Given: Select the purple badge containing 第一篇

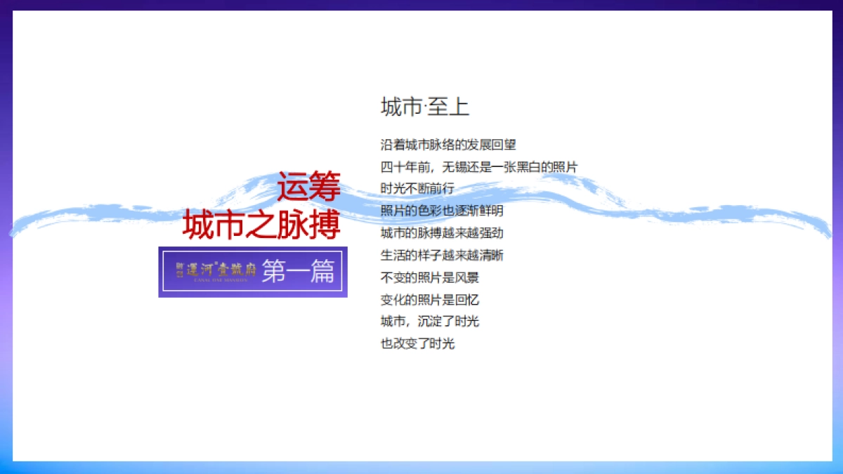Looking at the screenshot, I should [x=253, y=272].
